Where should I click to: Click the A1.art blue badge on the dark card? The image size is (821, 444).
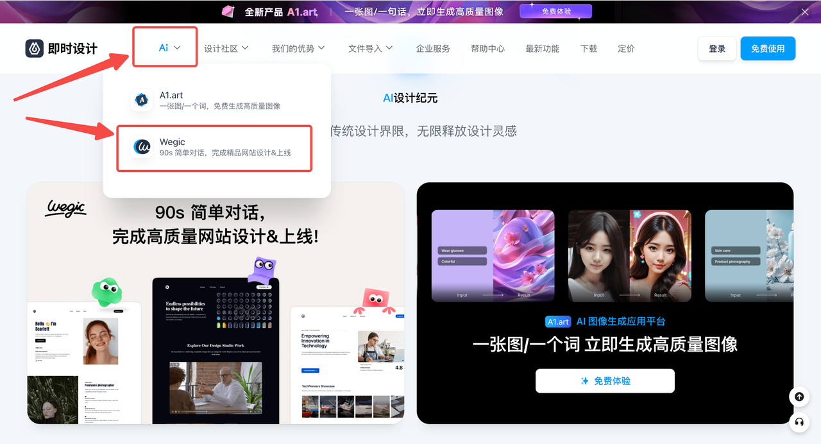click(x=557, y=321)
